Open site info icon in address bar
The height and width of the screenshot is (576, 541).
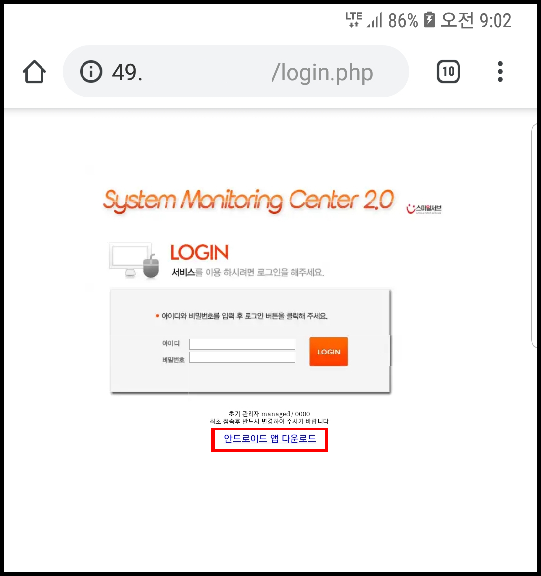pyautogui.click(x=91, y=71)
